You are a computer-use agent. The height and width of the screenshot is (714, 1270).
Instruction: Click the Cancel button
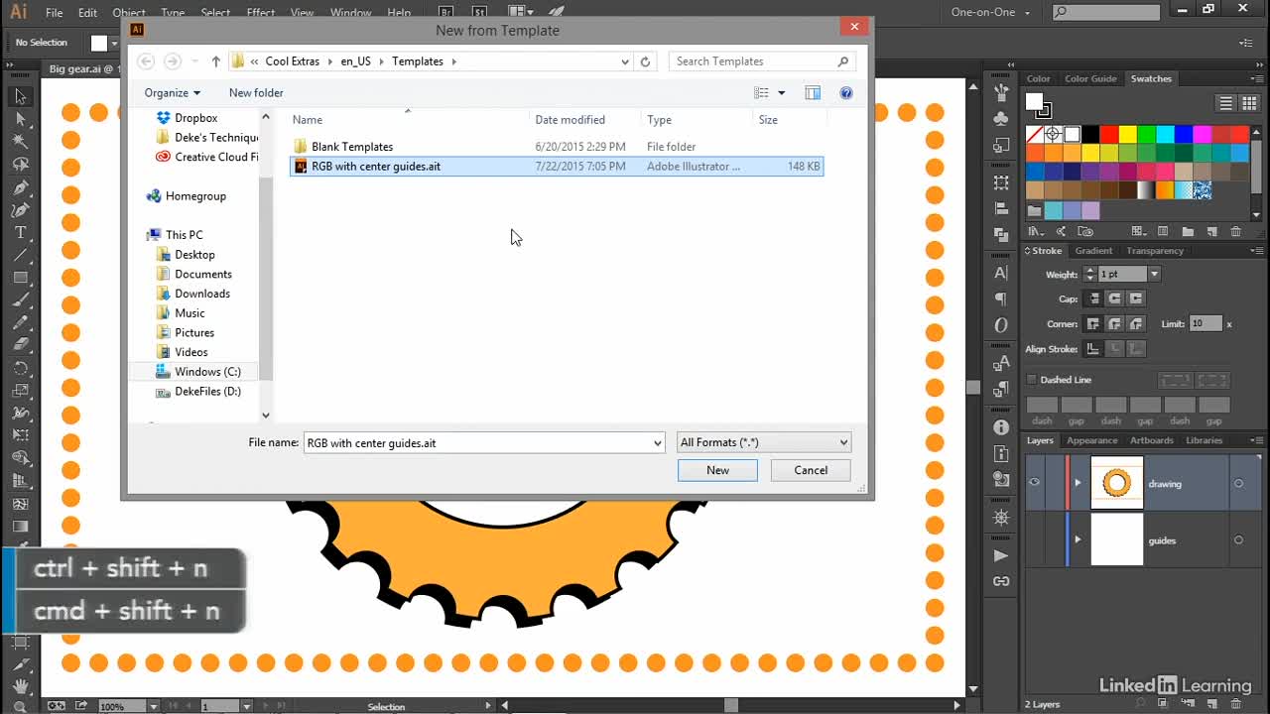tap(811, 470)
